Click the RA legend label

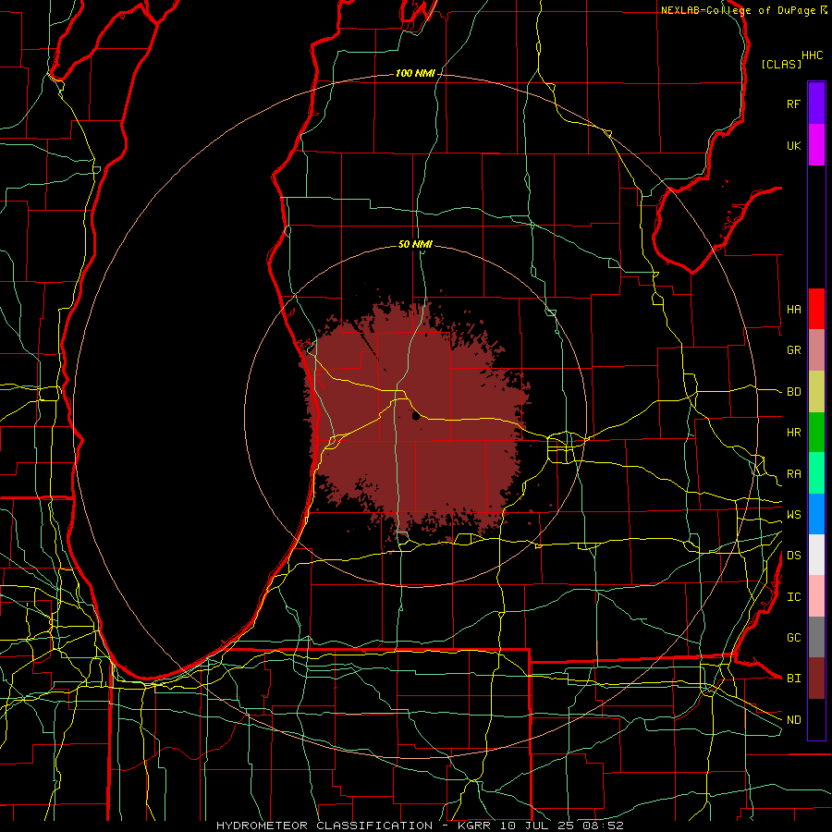pos(793,474)
